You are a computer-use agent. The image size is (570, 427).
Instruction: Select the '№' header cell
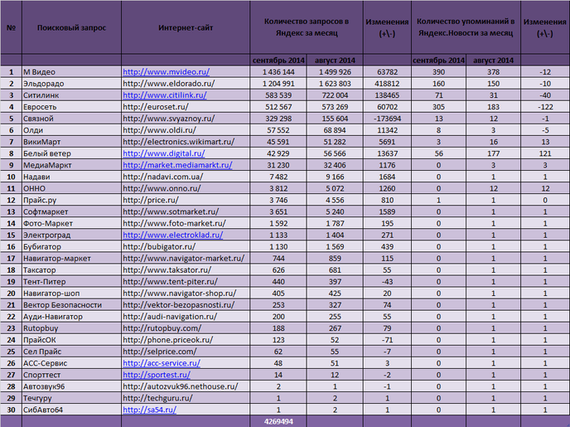[11, 27]
